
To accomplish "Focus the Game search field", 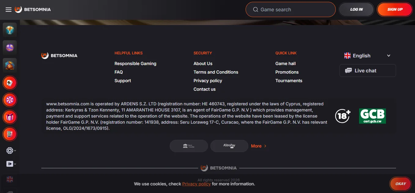I will pyautogui.click(x=291, y=9).
